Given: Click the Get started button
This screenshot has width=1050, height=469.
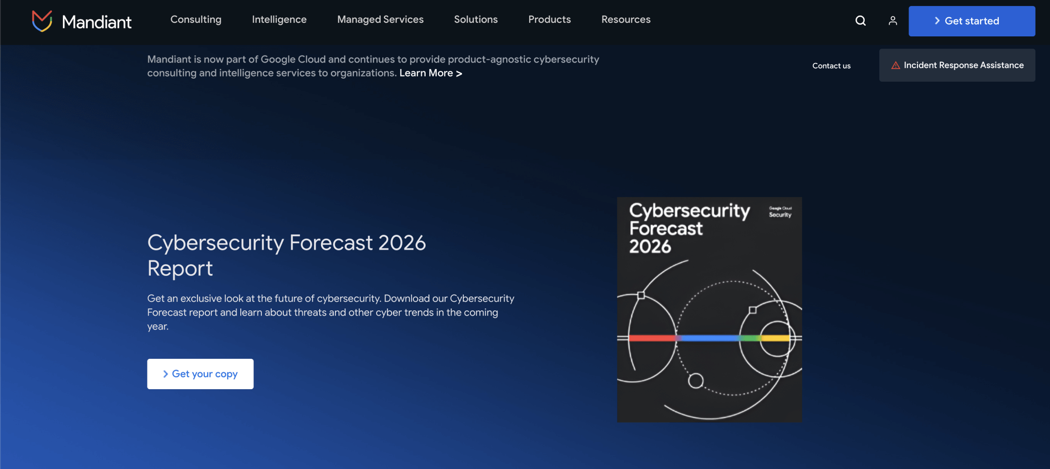Looking at the screenshot, I should [x=972, y=21].
